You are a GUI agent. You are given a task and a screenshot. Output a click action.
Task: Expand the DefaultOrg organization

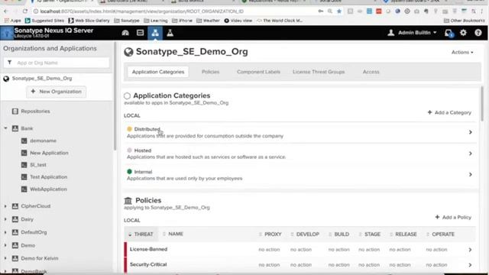(5, 232)
